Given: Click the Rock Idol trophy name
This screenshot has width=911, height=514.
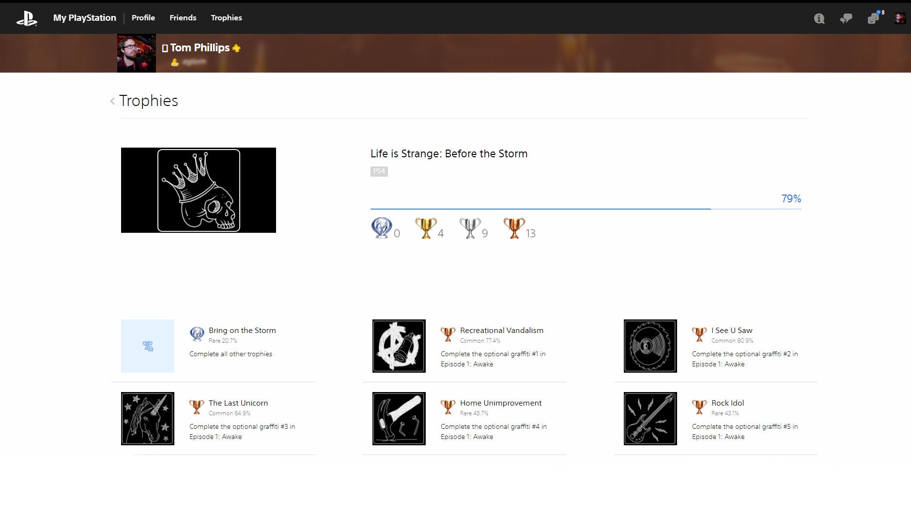Looking at the screenshot, I should tap(727, 403).
